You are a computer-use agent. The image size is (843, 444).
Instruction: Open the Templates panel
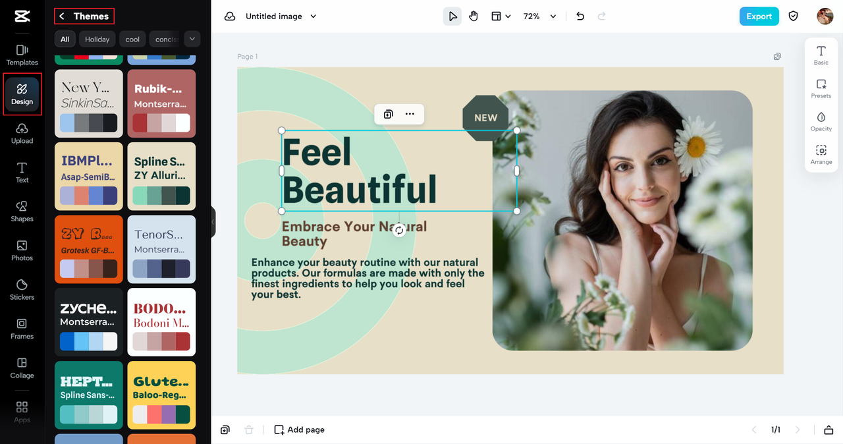pyautogui.click(x=22, y=55)
